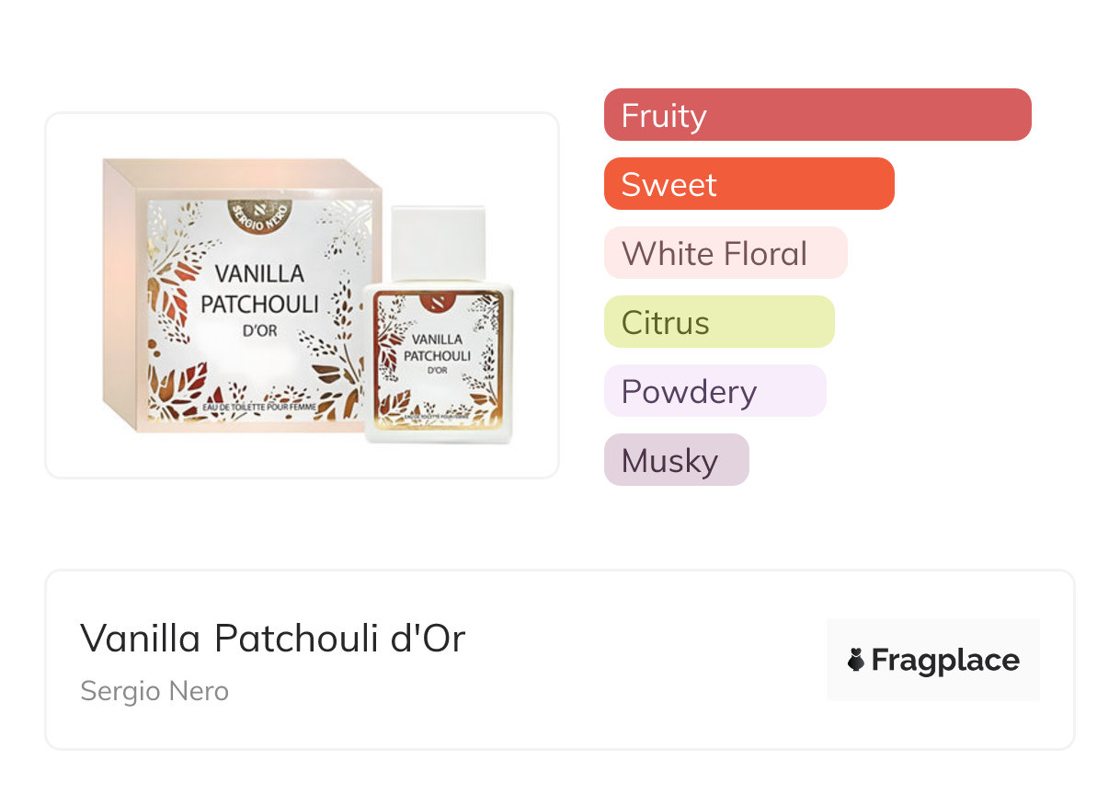Image resolution: width=1120 pixels, height=795 pixels.
Task: Click Vanilla Patchouli label on the bottle
Action: tap(437, 347)
